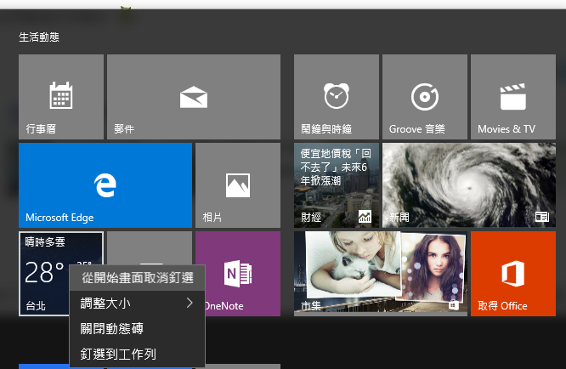Select the 台北 weather tile
This screenshot has height=369, width=566.
click(43, 274)
